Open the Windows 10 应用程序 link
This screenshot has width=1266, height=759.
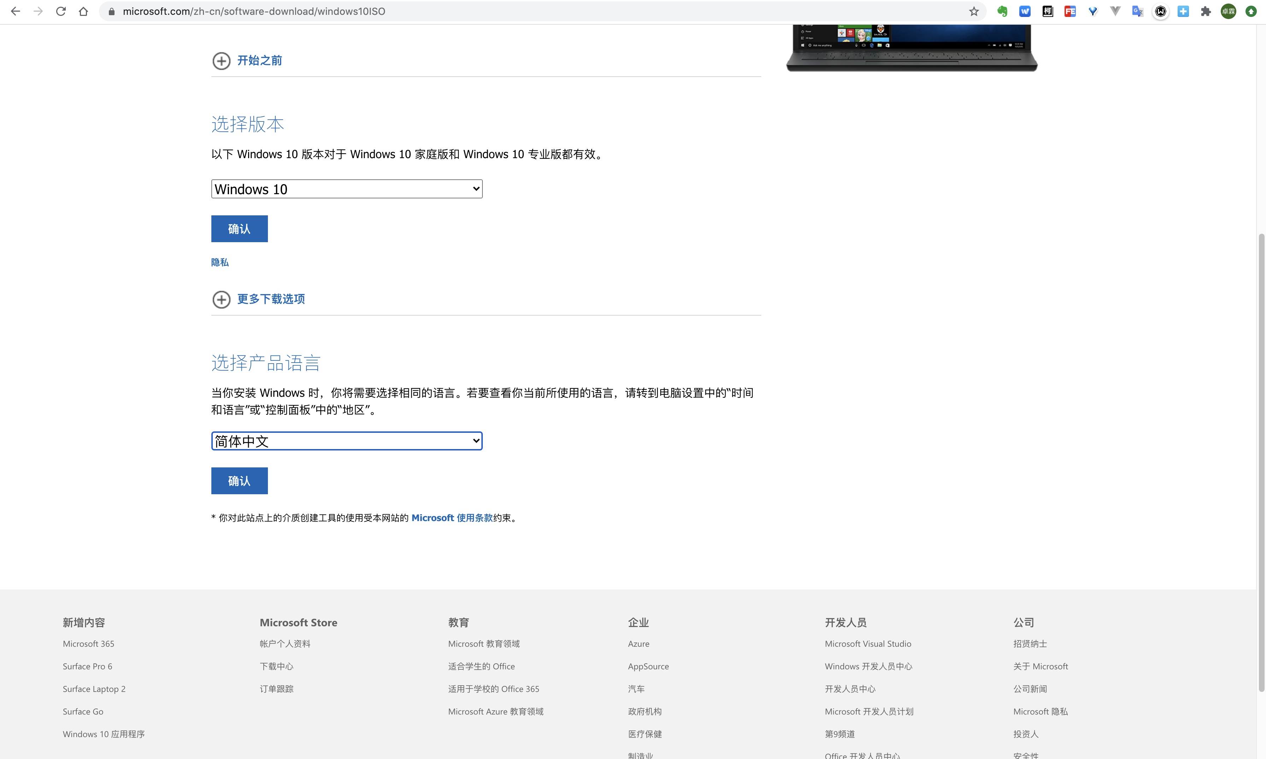tap(104, 734)
